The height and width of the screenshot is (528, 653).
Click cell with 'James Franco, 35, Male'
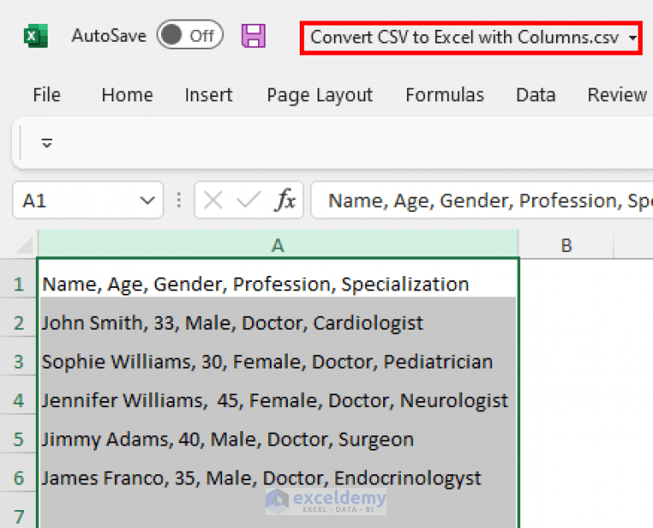pyautogui.click(x=278, y=472)
